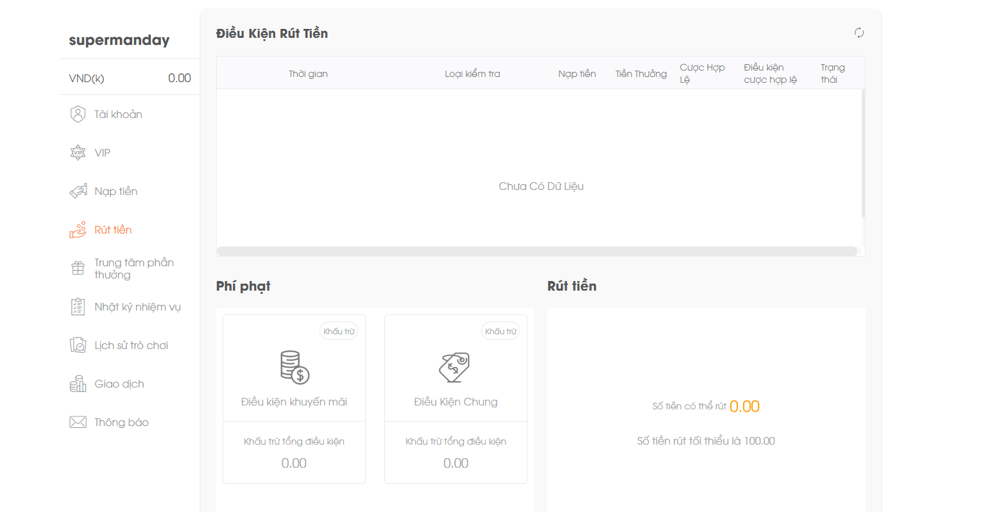Click Khấu trừ on Điều Kiện Chung
The height and width of the screenshot is (512, 1001).
(x=501, y=331)
